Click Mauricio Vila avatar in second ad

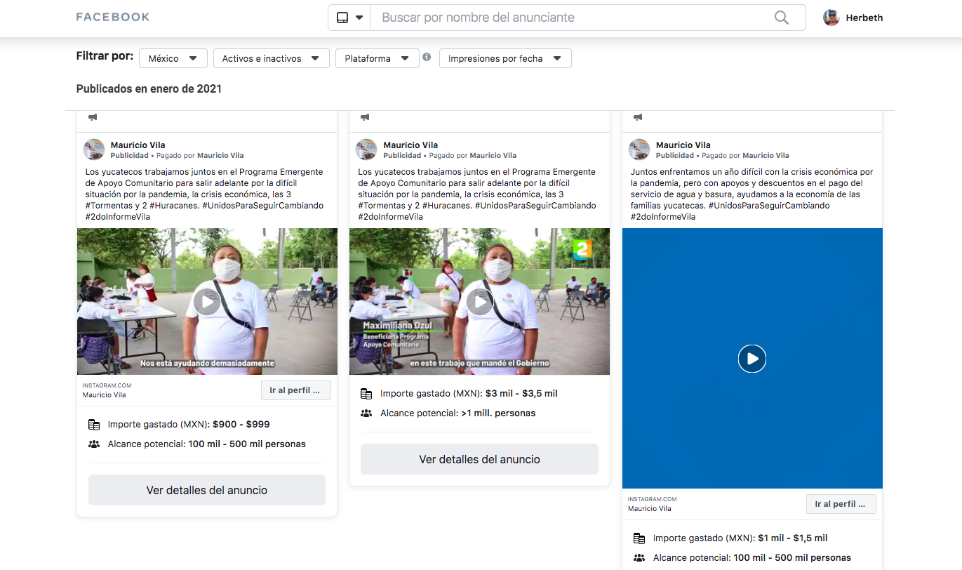pyautogui.click(x=366, y=150)
